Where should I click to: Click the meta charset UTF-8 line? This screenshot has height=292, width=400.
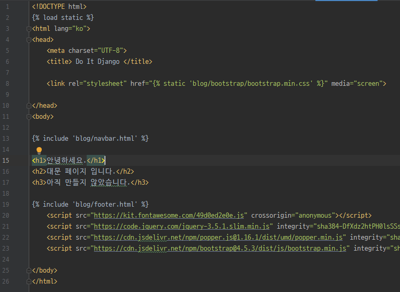(x=87, y=51)
